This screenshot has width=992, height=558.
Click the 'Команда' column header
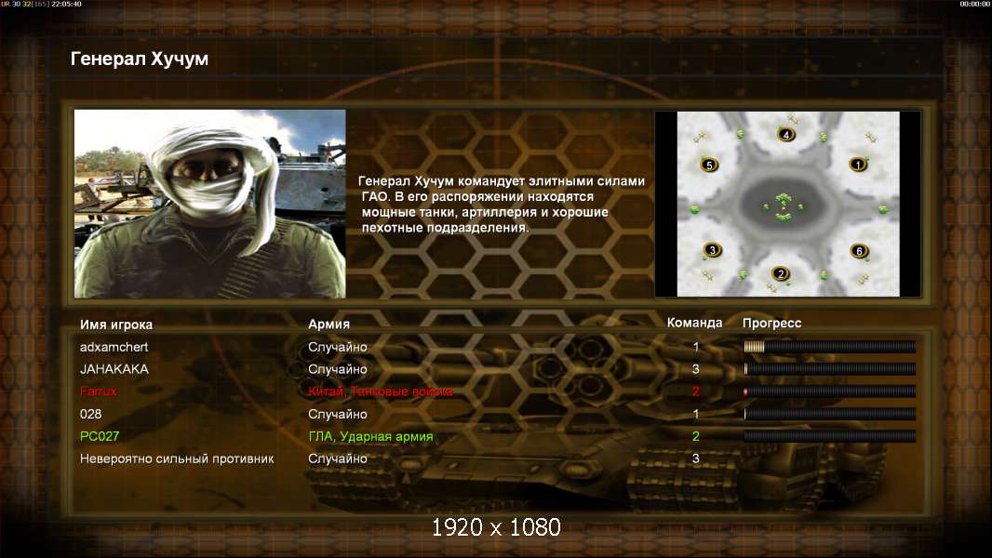click(x=694, y=323)
